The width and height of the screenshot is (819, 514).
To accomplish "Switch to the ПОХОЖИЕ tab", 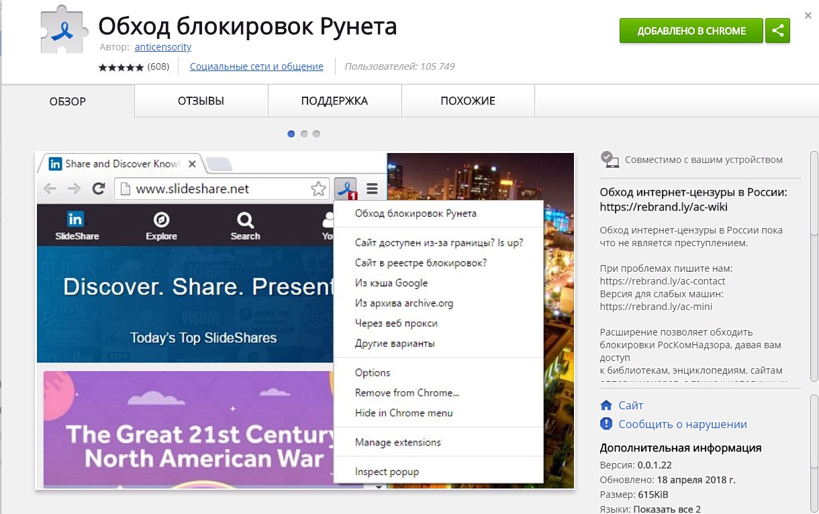I will click(x=468, y=101).
